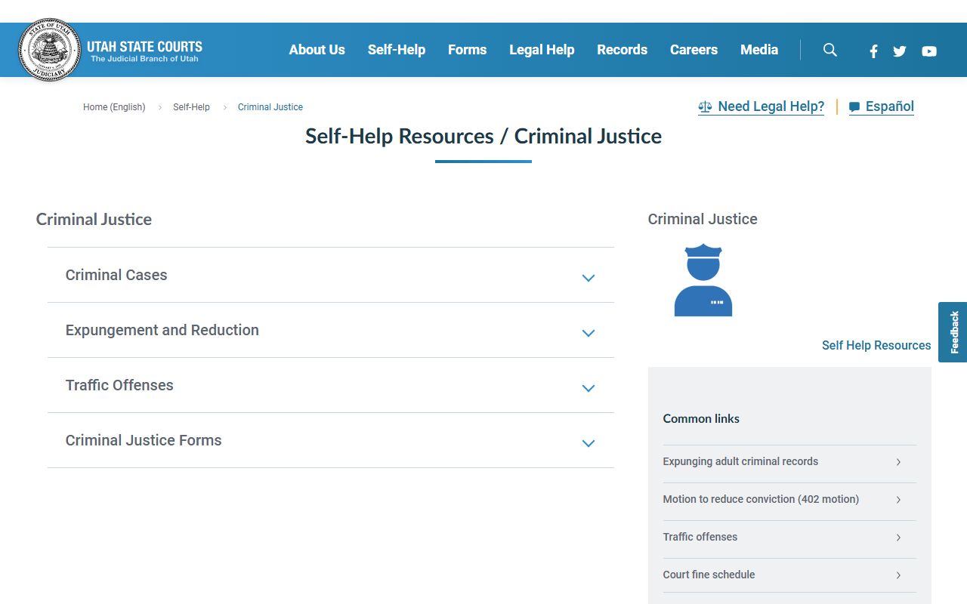Image resolution: width=967 pixels, height=604 pixels.
Task: Open the Feedback side tab
Action: (953, 332)
